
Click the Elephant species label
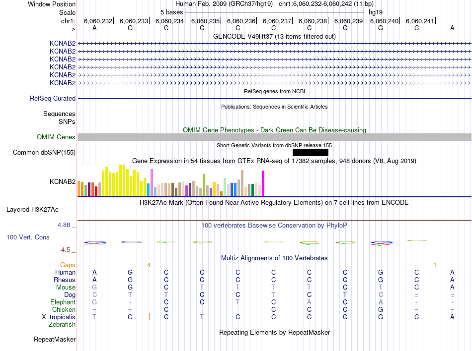[63, 302]
